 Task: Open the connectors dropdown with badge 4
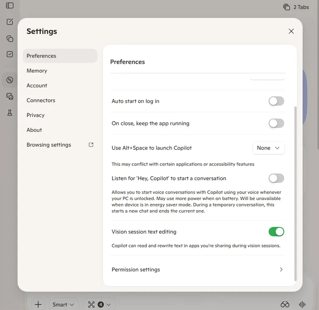pyautogui.click(x=99, y=304)
